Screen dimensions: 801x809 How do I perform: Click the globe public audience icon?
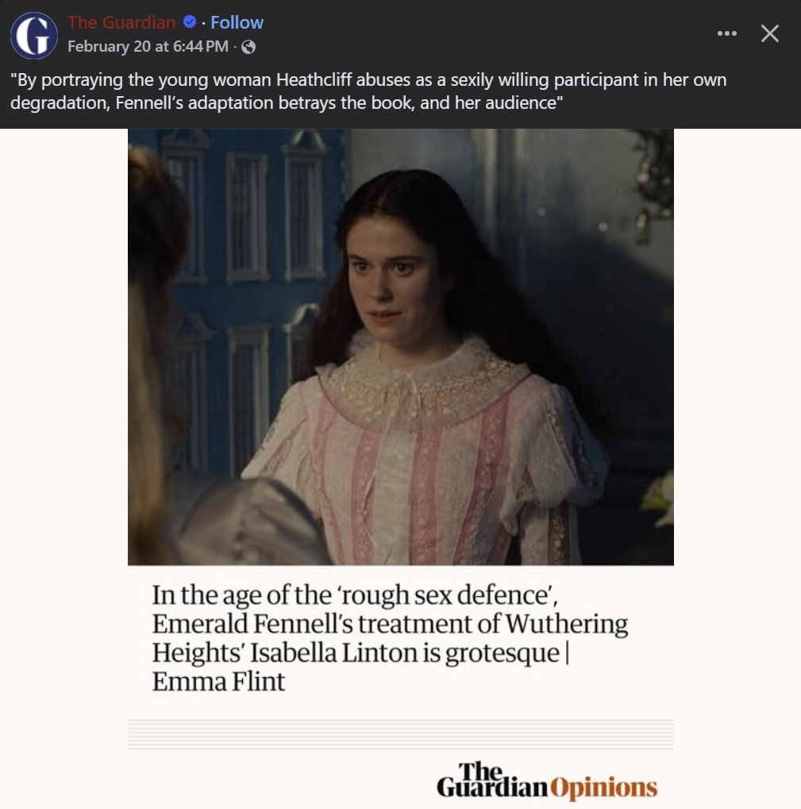248,47
